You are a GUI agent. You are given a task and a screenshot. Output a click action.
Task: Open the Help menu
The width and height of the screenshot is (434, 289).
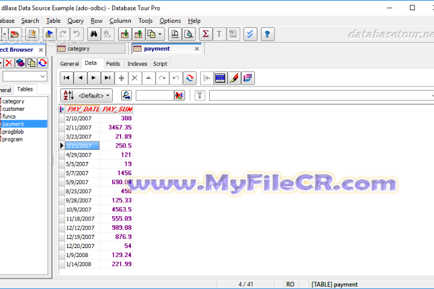(194, 20)
